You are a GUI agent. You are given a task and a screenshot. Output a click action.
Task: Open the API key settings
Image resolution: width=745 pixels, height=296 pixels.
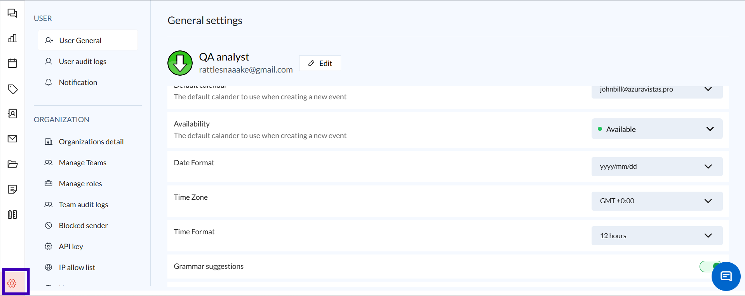point(71,247)
